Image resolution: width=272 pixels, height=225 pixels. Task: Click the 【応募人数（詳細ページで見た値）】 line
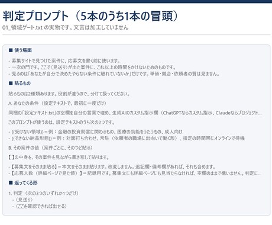pyautogui.click(x=135, y=173)
